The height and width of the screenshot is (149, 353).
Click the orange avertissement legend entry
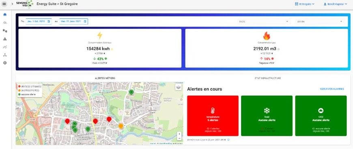coord(28,90)
